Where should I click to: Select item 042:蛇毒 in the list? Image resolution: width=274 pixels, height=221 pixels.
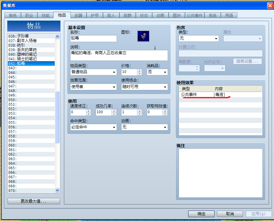point(31,63)
